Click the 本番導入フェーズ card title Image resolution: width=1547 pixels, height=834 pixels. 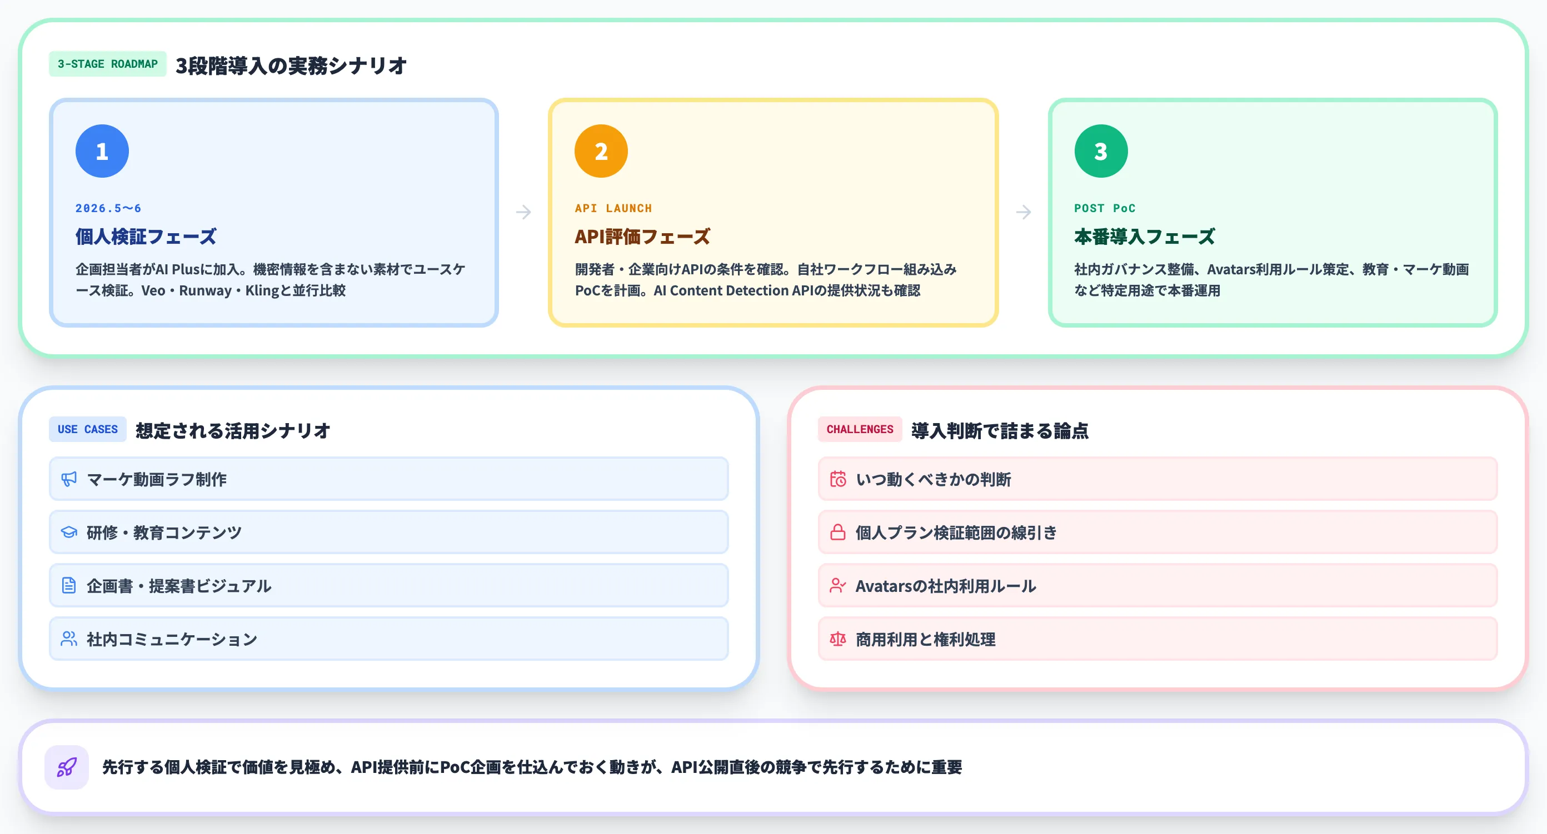[x=1144, y=237]
